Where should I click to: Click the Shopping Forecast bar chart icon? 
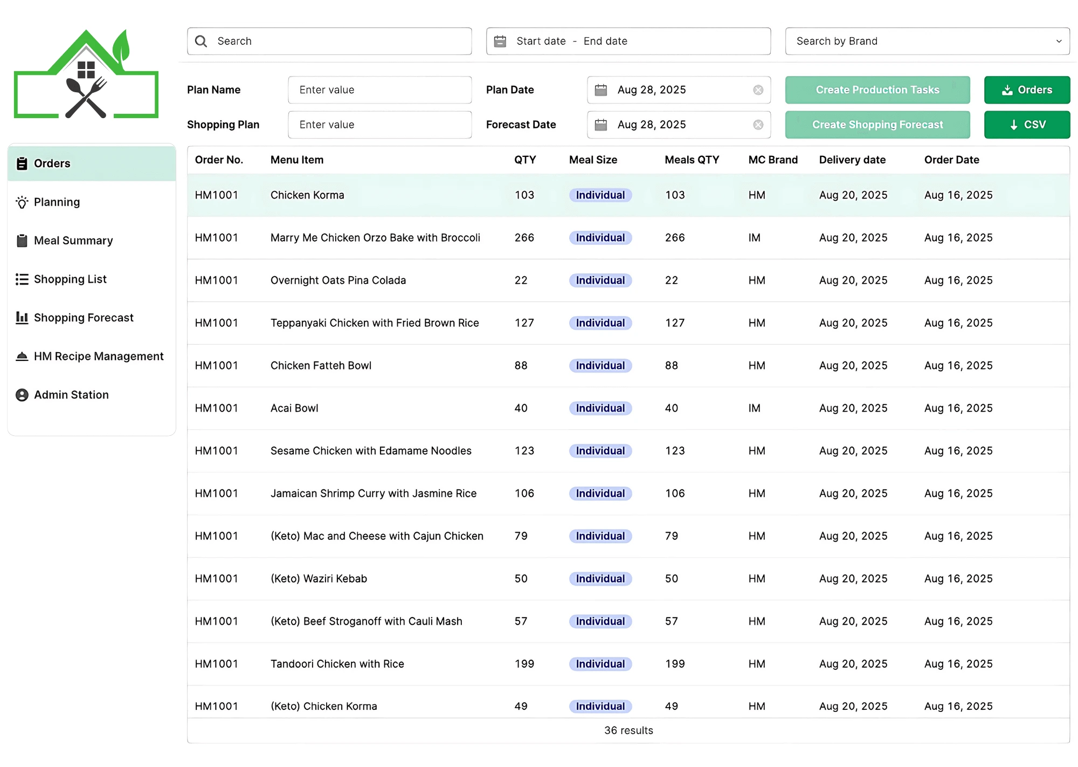[22, 318]
